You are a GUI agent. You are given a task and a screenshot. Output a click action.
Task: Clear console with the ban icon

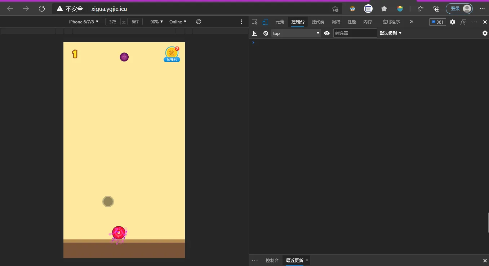(266, 33)
